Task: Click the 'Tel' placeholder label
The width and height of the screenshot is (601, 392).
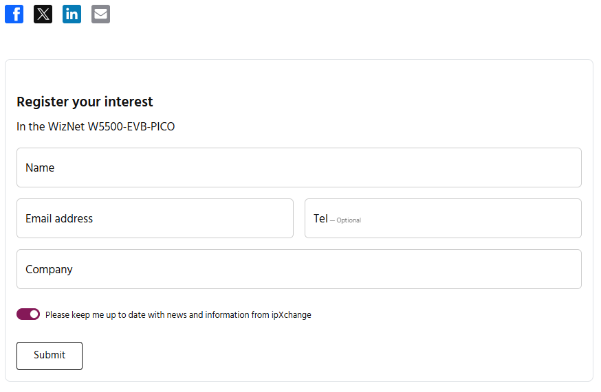Action: tap(320, 218)
